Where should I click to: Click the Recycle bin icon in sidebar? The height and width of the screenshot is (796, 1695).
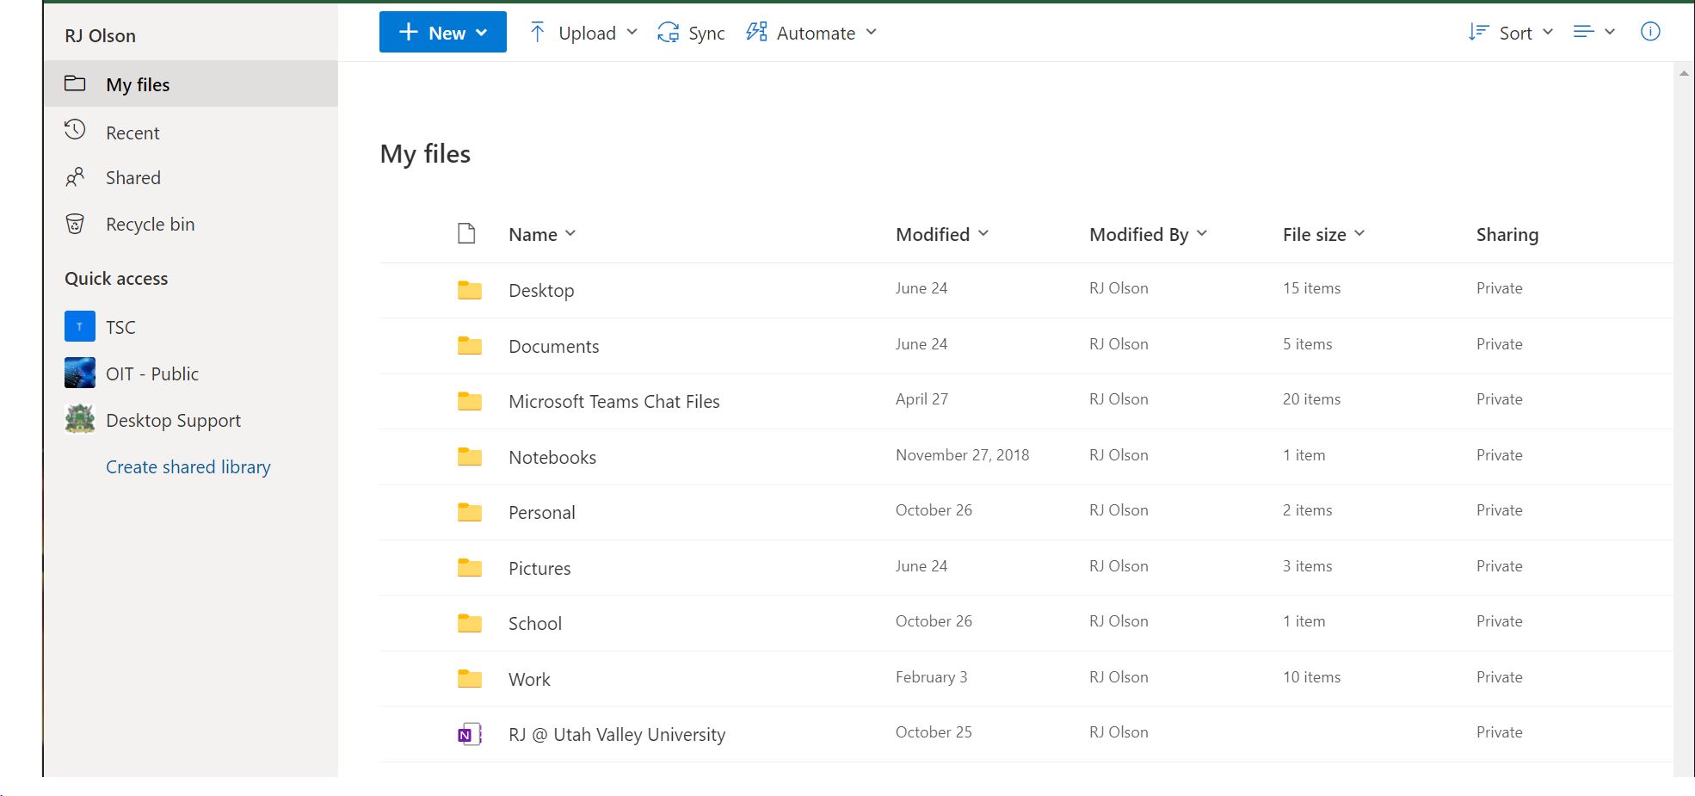75,223
